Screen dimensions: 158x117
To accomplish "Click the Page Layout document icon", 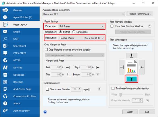I will 5,24.
